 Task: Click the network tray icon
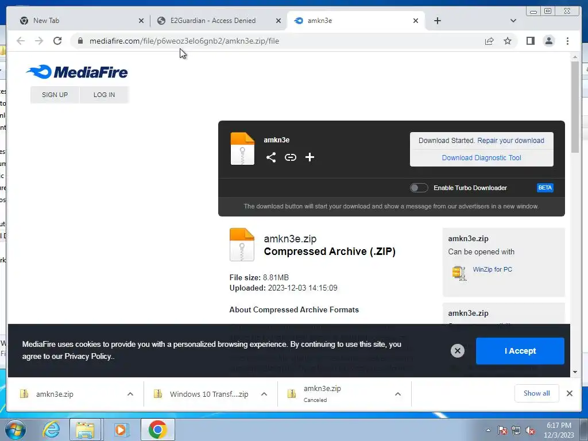[x=516, y=430]
